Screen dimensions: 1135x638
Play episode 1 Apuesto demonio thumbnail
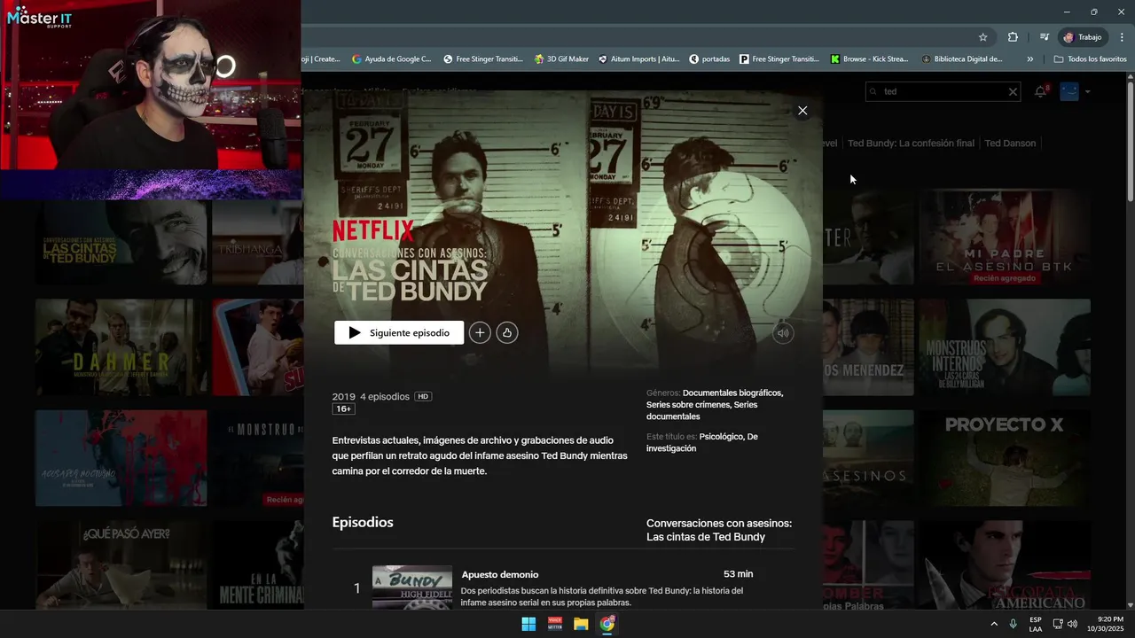pos(411,587)
